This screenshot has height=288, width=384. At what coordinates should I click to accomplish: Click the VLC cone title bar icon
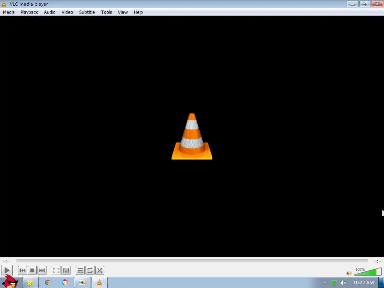coord(4,4)
